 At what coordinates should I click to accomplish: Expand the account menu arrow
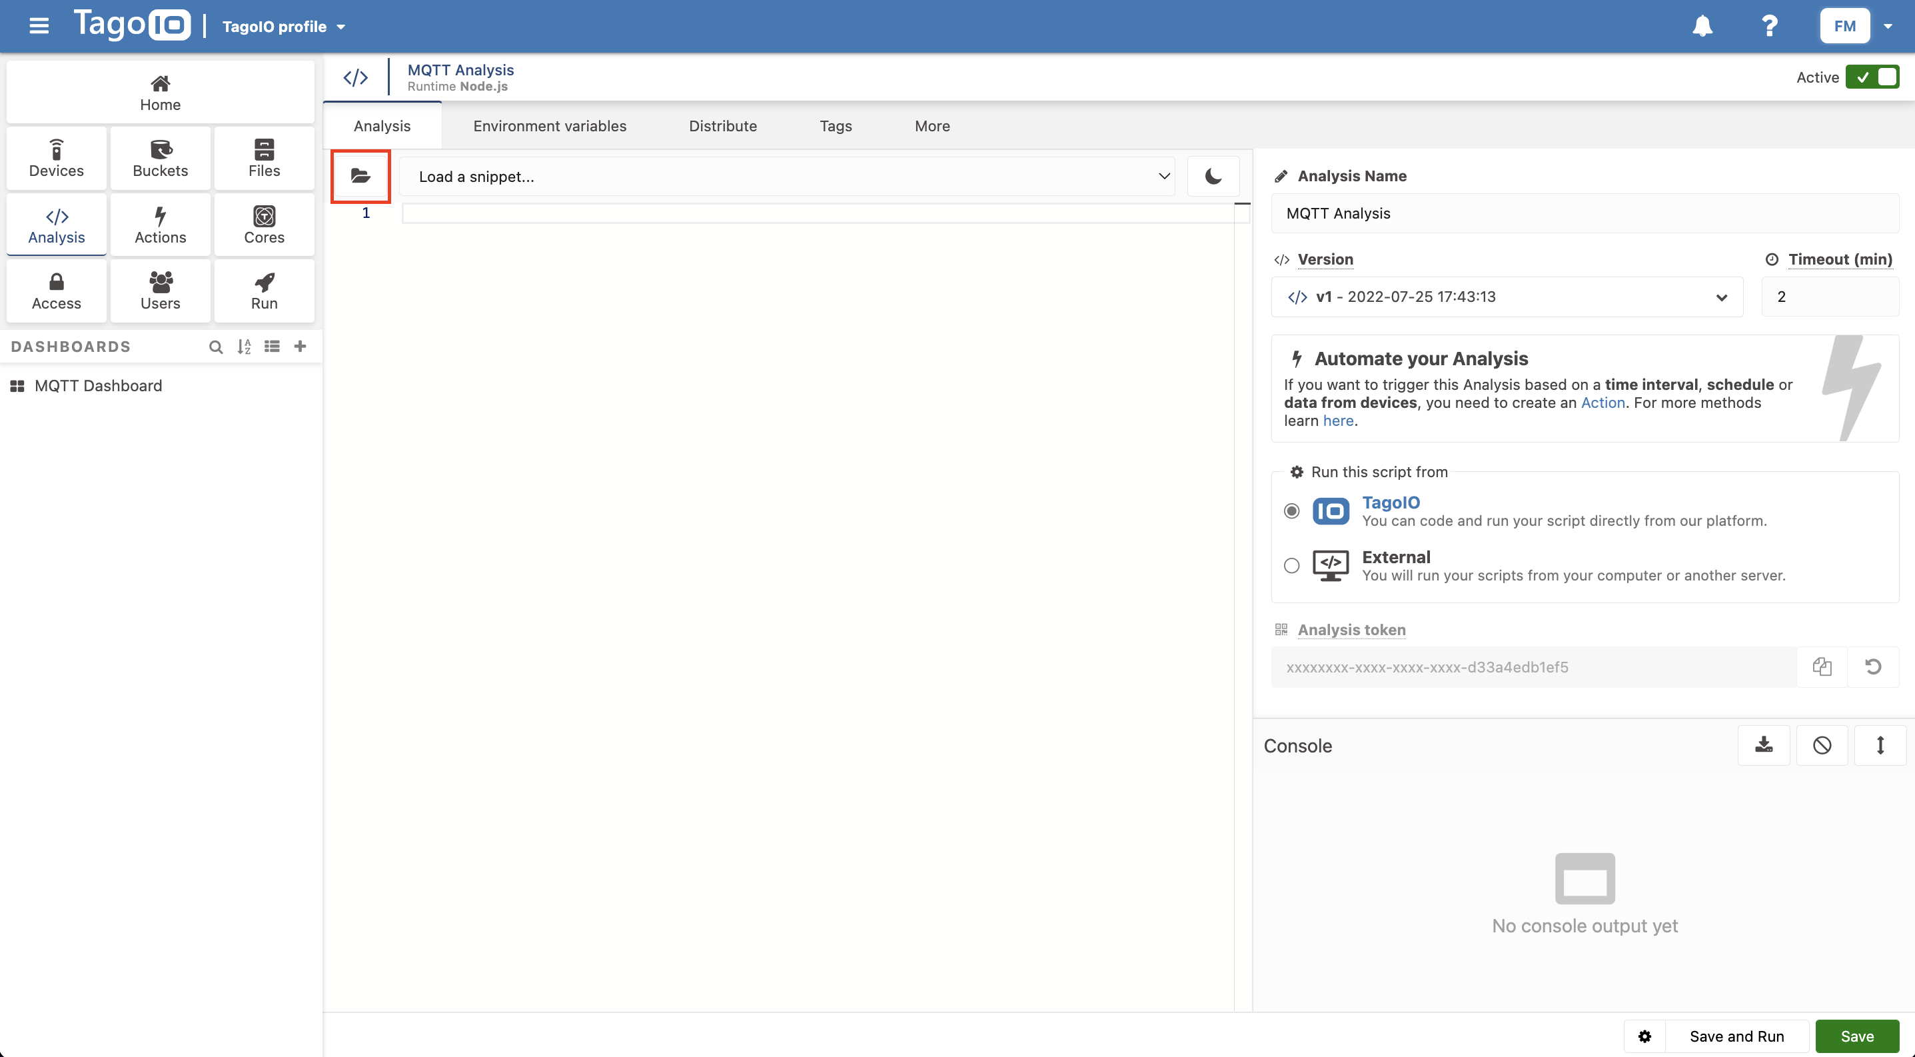(x=1888, y=26)
